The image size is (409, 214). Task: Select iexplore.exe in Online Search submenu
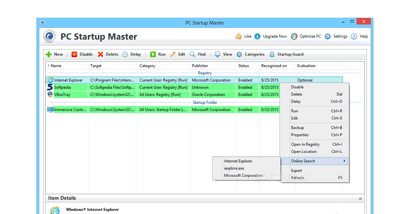[x=234, y=168]
